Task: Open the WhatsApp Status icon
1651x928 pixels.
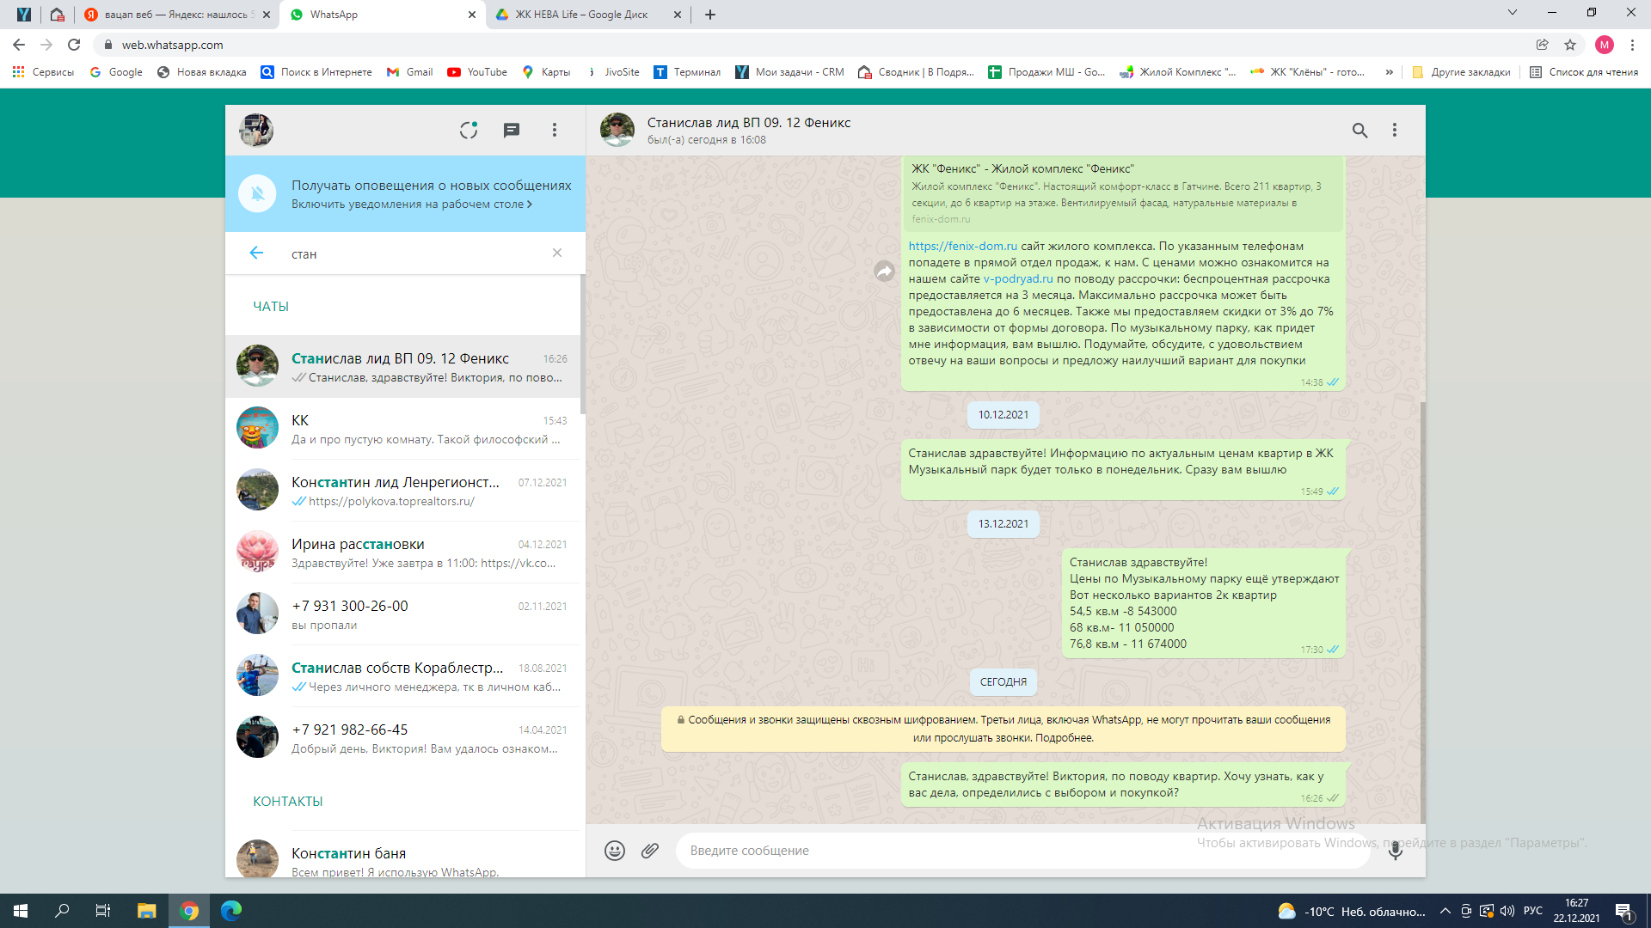Action: pyautogui.click(x=468, y=130)
